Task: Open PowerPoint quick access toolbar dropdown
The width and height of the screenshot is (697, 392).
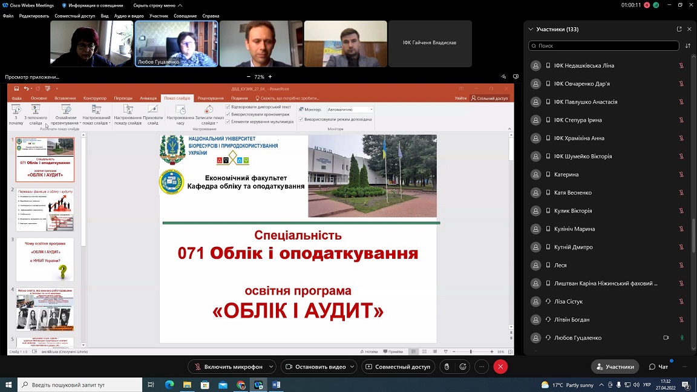Action: click(x=57, y=88)
